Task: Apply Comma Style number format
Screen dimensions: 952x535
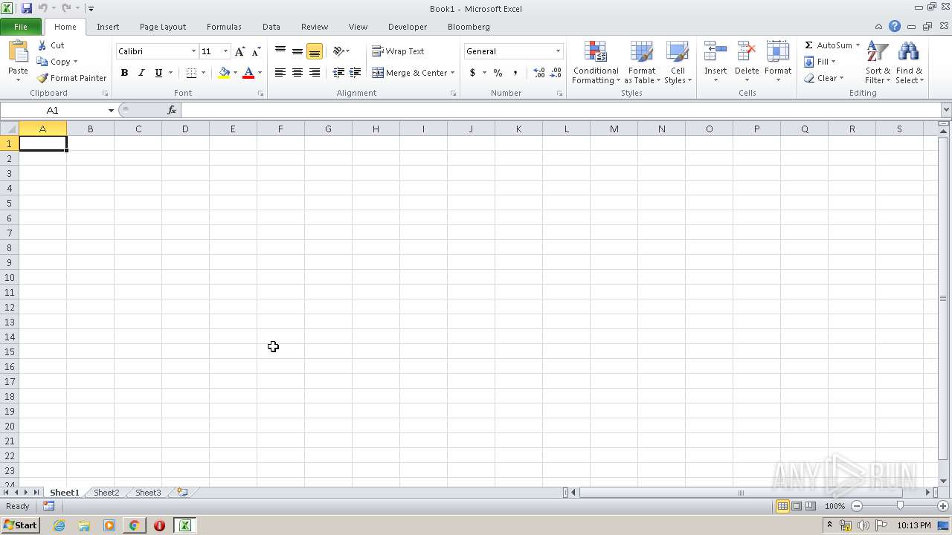Action: pyautogui.click(x=515, y=73)
